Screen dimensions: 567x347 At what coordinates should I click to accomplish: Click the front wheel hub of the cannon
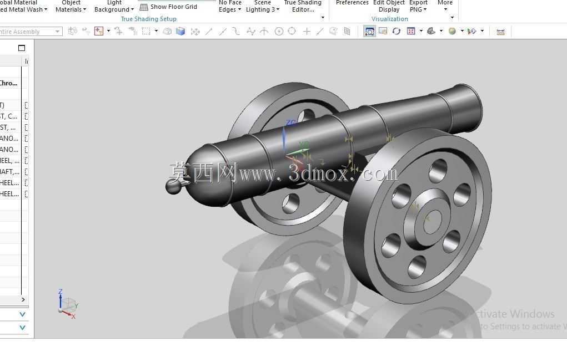click(x=426, y=220)
